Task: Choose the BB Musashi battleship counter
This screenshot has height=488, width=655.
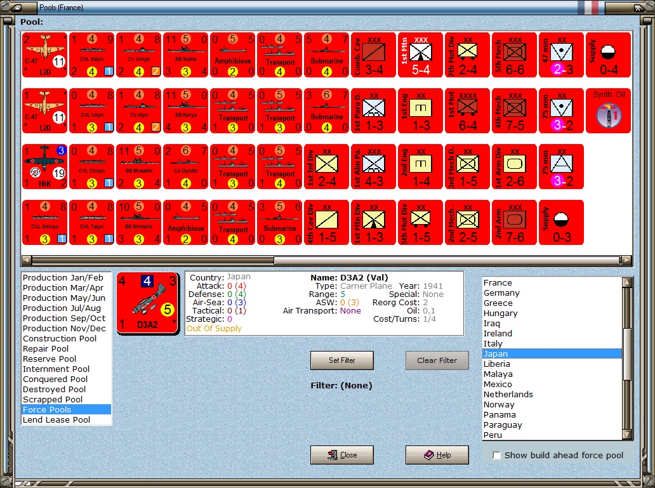Action: coord(139,167)
